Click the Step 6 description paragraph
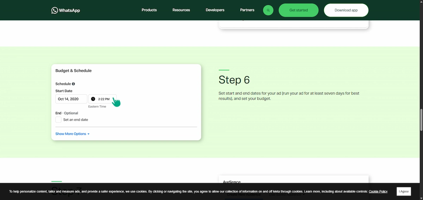The image size is (423, 200). (289, 96)
